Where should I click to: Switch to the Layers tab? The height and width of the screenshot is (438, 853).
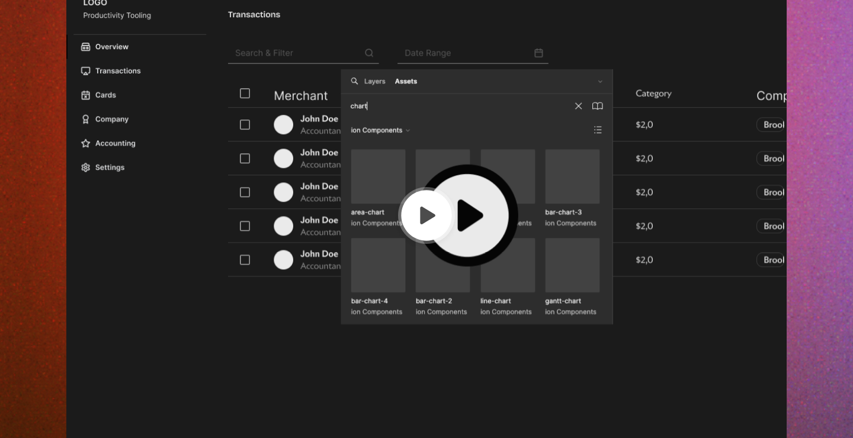coord(374,81)
